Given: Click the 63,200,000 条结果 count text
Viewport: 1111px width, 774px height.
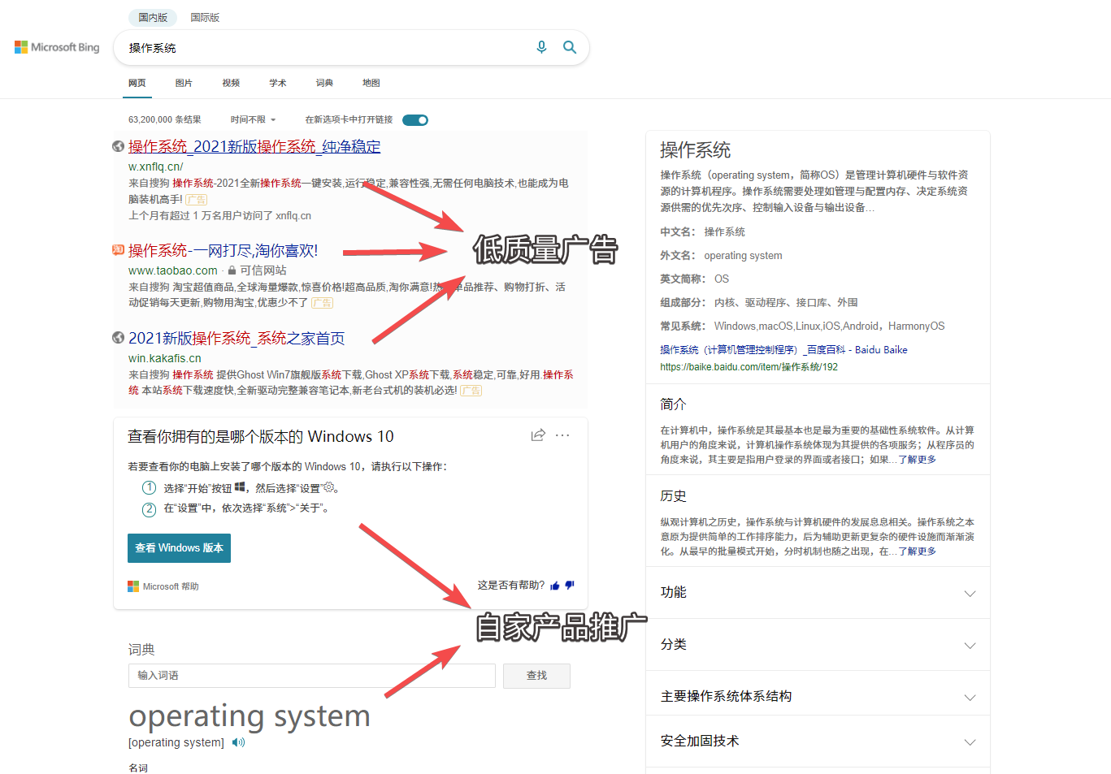Looking at the screenshot, I should [164, 119].
